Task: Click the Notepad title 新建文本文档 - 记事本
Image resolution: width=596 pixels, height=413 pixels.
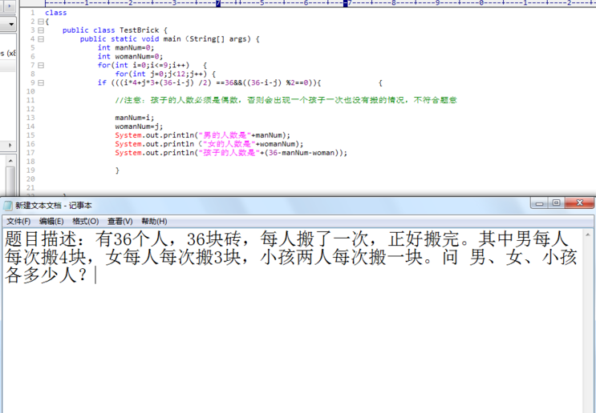Action: [x=53, y=206]
